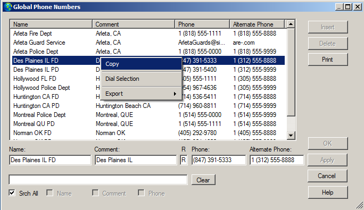The width and height of the screenshot is (364, 210).
Task: Click the vertical scrollbar thumb
Action: pyautogui.click(x=291, y=72)
